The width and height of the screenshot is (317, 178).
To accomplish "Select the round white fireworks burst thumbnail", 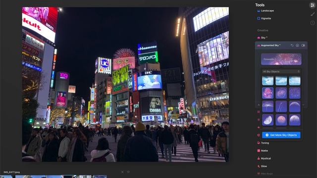I will point(281,93).
